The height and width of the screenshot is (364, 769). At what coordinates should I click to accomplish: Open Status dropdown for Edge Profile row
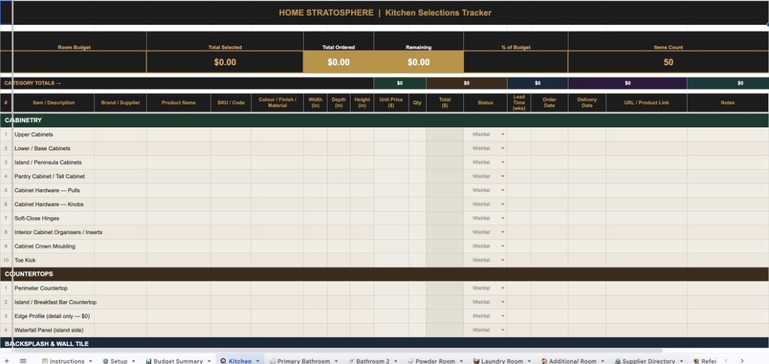click(502, 316)
